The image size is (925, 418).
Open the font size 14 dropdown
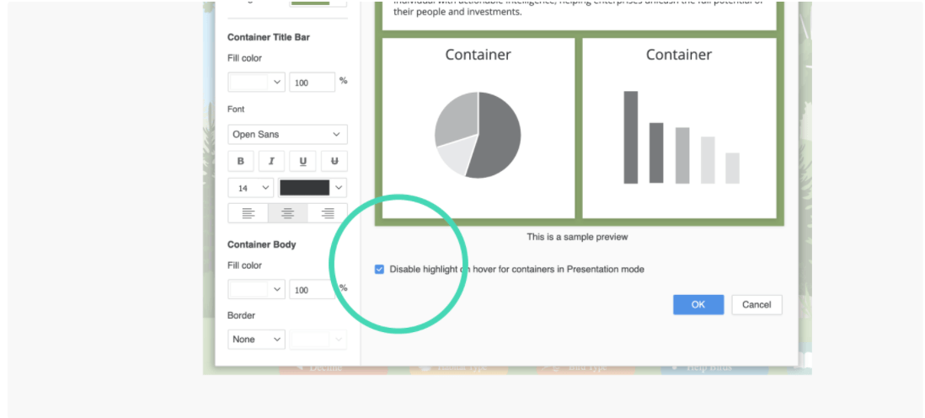pos(250,188)
